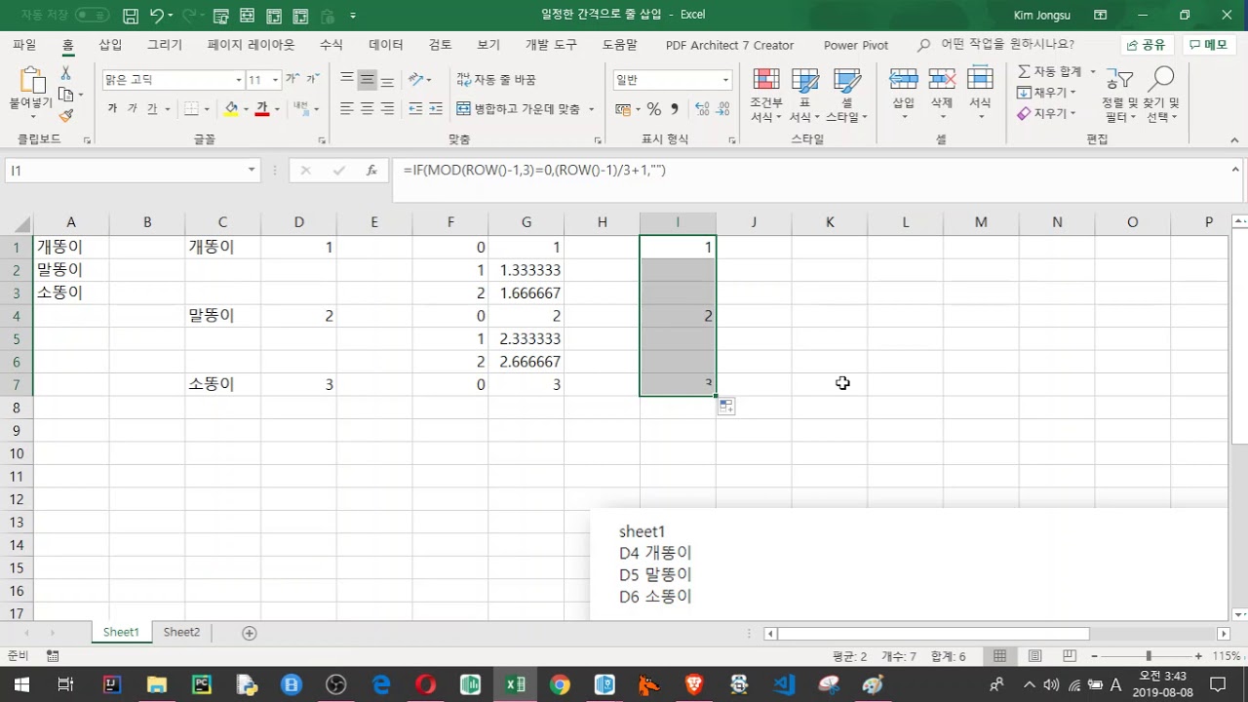This screenshot has height=702, width=1248.
Task: Expand the Name Box dropdown
Action: coord(251,171)
